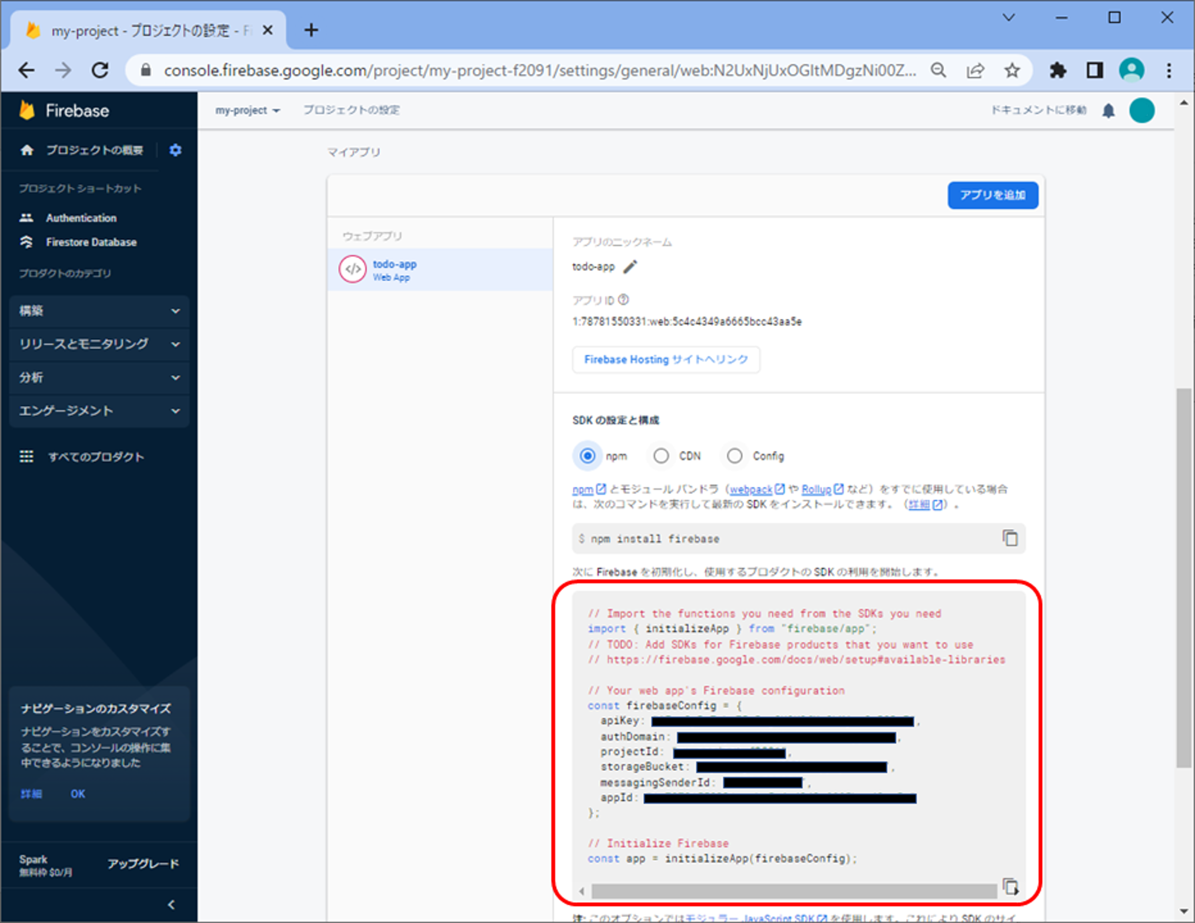
Task: Expand the エンゲージメント category
Action: tap(99, 411)
